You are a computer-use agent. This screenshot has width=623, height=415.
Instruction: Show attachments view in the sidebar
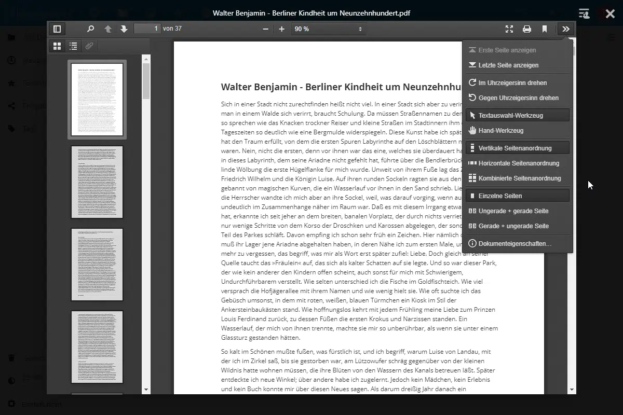click(89, 46)
